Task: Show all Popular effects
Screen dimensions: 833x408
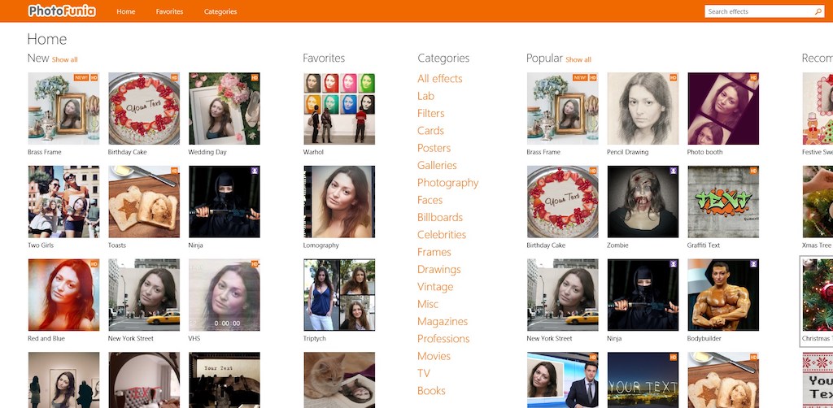Action: pos(578,59)
